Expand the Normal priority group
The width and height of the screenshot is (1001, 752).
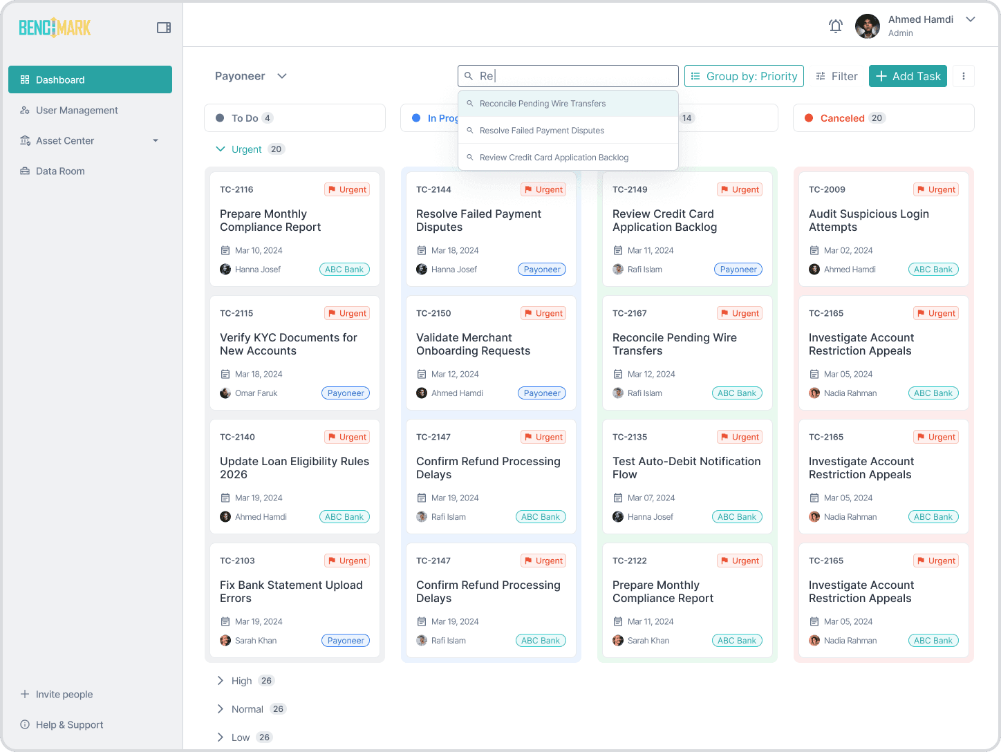point(220,709)
